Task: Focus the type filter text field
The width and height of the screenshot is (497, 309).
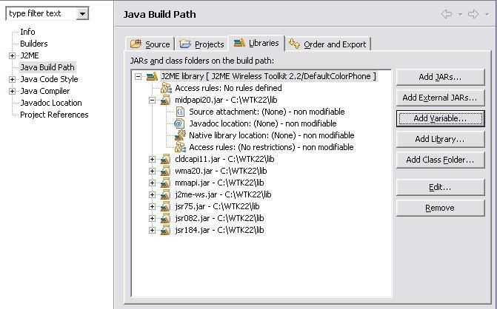Action: (41, 13)
